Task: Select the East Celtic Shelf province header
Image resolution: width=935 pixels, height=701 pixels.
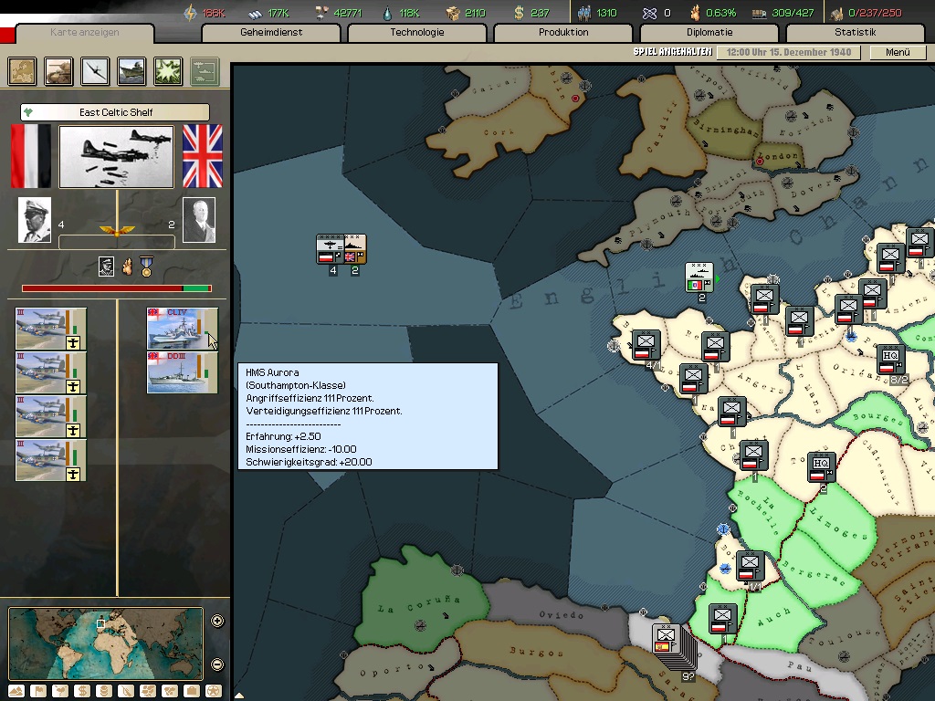Action: click(x=115, y=112)
